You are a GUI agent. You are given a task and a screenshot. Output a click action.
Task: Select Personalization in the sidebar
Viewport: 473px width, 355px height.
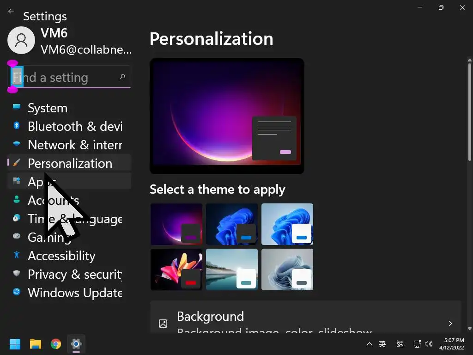pyautogui.click(x=69, y=163)
